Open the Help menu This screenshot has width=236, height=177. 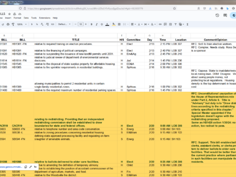55,18
